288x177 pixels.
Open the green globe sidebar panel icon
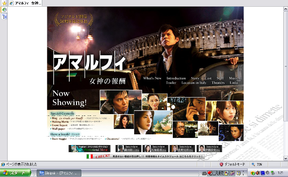click(4, 10)
